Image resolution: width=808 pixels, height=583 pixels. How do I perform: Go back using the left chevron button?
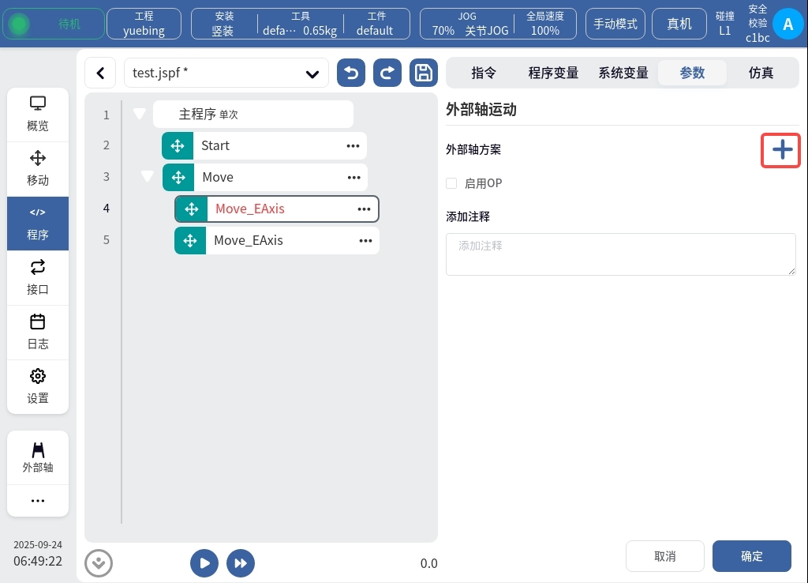coord(100,73)
